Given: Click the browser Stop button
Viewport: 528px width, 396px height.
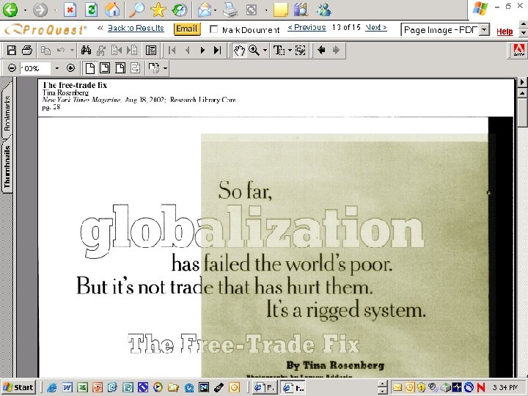Looking at the screenshot, I should pos(70,10).
